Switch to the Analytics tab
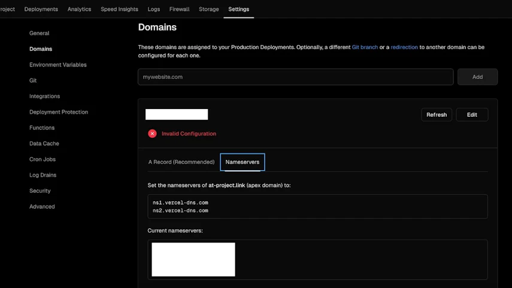The height and width of the screenshot is (288, 512). tap(80, 9)
